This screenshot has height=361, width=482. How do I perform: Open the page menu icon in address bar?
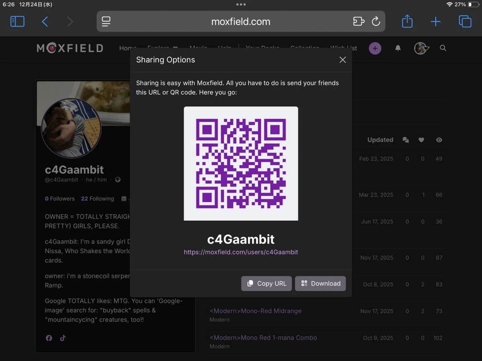[106, 21]
